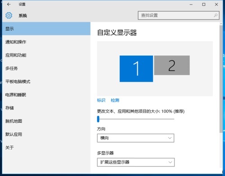This screenshot has width=225, height=176.
Task: Click the 自定义显示器 heading
Action: click(117, 32)
